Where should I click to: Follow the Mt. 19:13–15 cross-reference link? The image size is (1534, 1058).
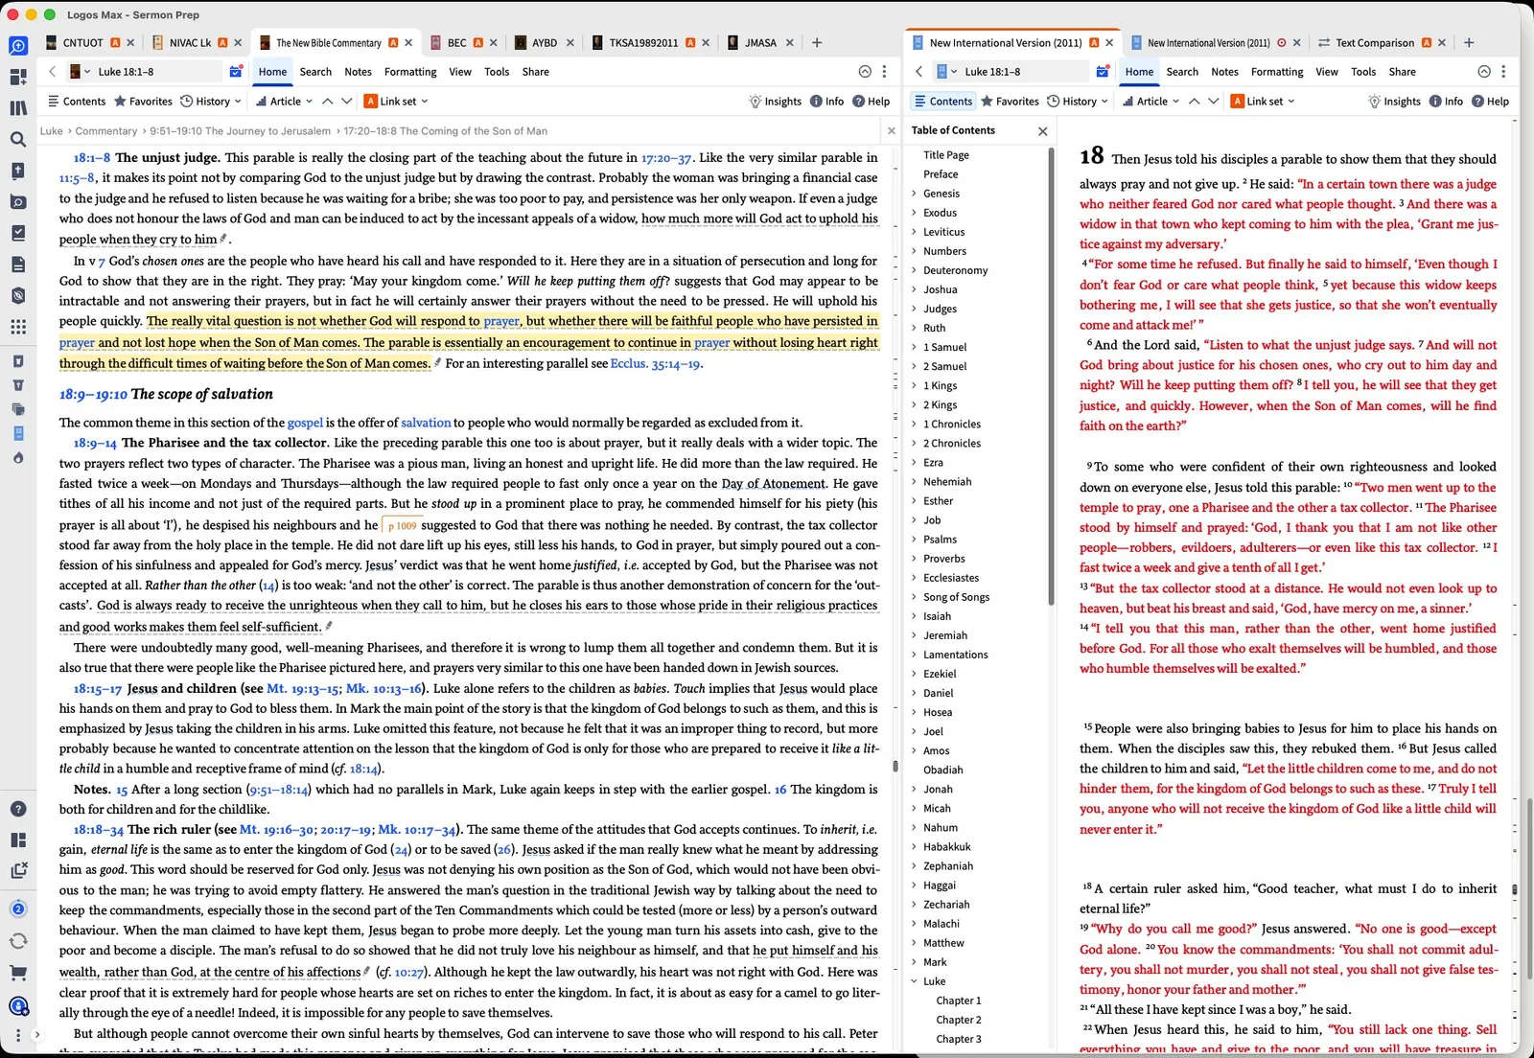[x=303, y=688]
